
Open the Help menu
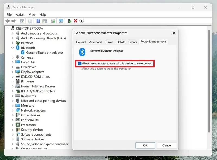(43, 15)
